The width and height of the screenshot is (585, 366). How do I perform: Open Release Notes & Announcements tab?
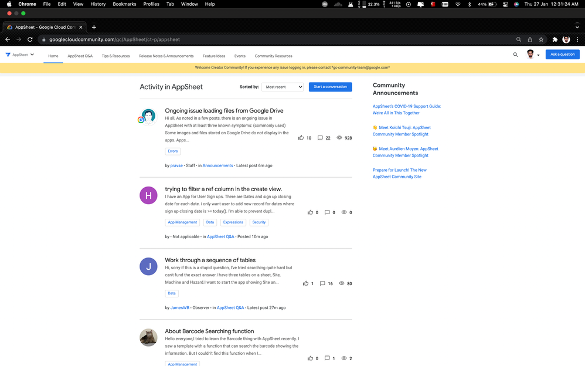pos(166,56)
